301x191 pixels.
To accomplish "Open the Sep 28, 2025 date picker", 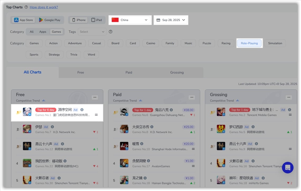I will pos(171,20).
